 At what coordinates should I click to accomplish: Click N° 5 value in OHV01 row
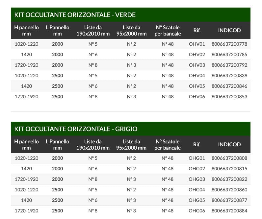93,44
